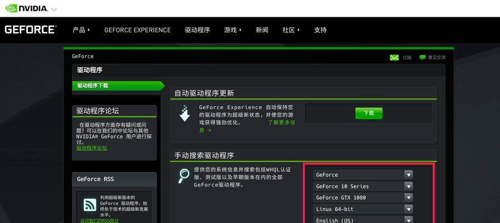Viewport: 500px width, 223px height.
Task: Click the RSS feed icon
Action: [90, 205]
